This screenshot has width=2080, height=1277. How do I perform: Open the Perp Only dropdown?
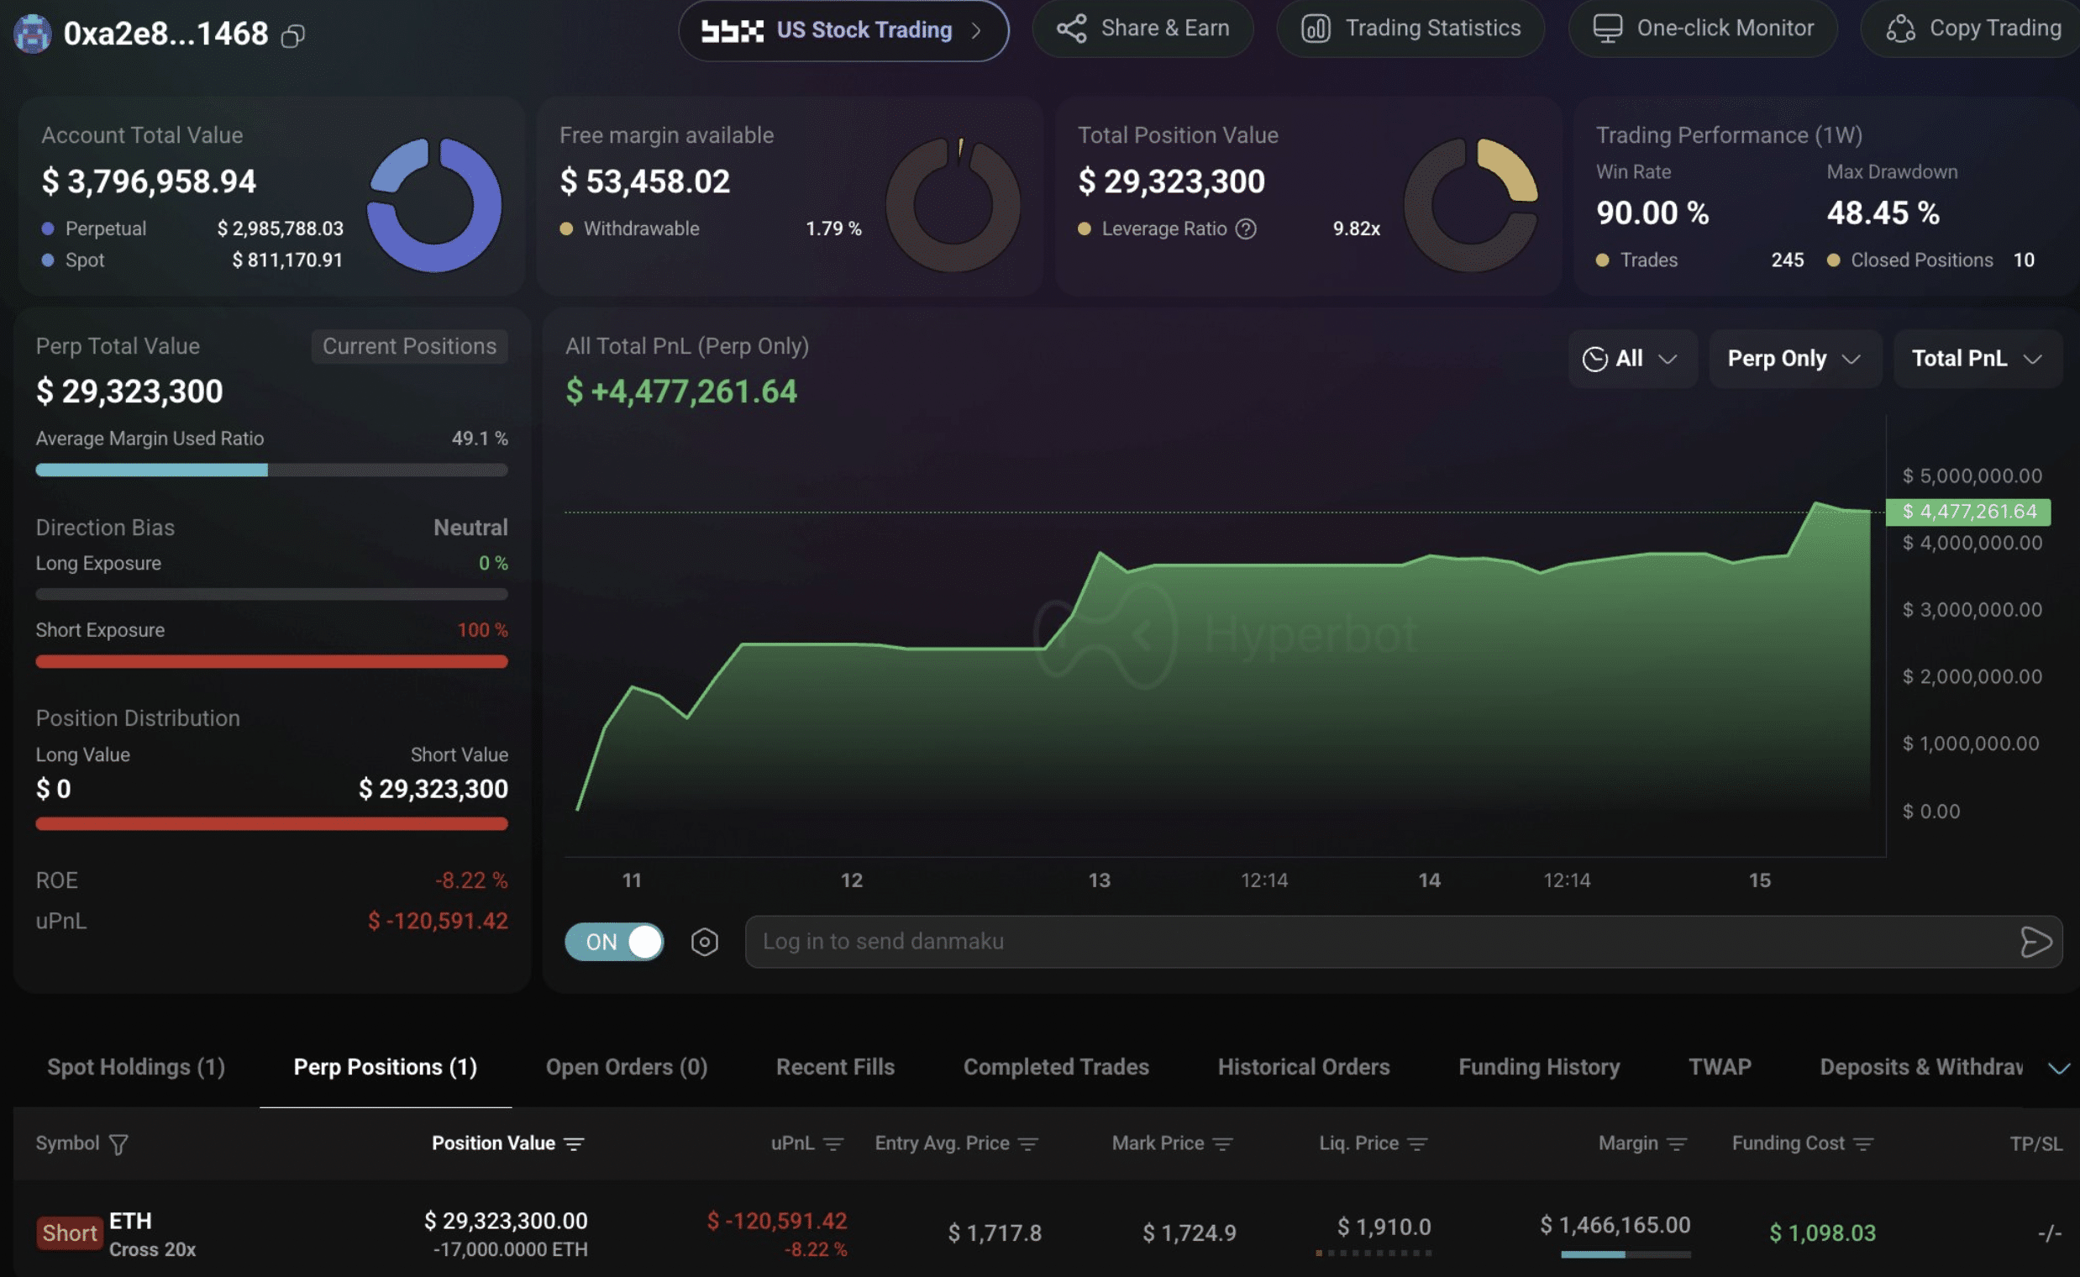point(1794,359)
